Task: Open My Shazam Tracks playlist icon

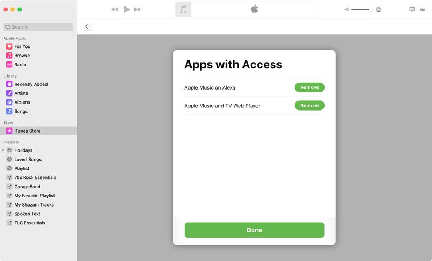Action: (x=9, y=205)
